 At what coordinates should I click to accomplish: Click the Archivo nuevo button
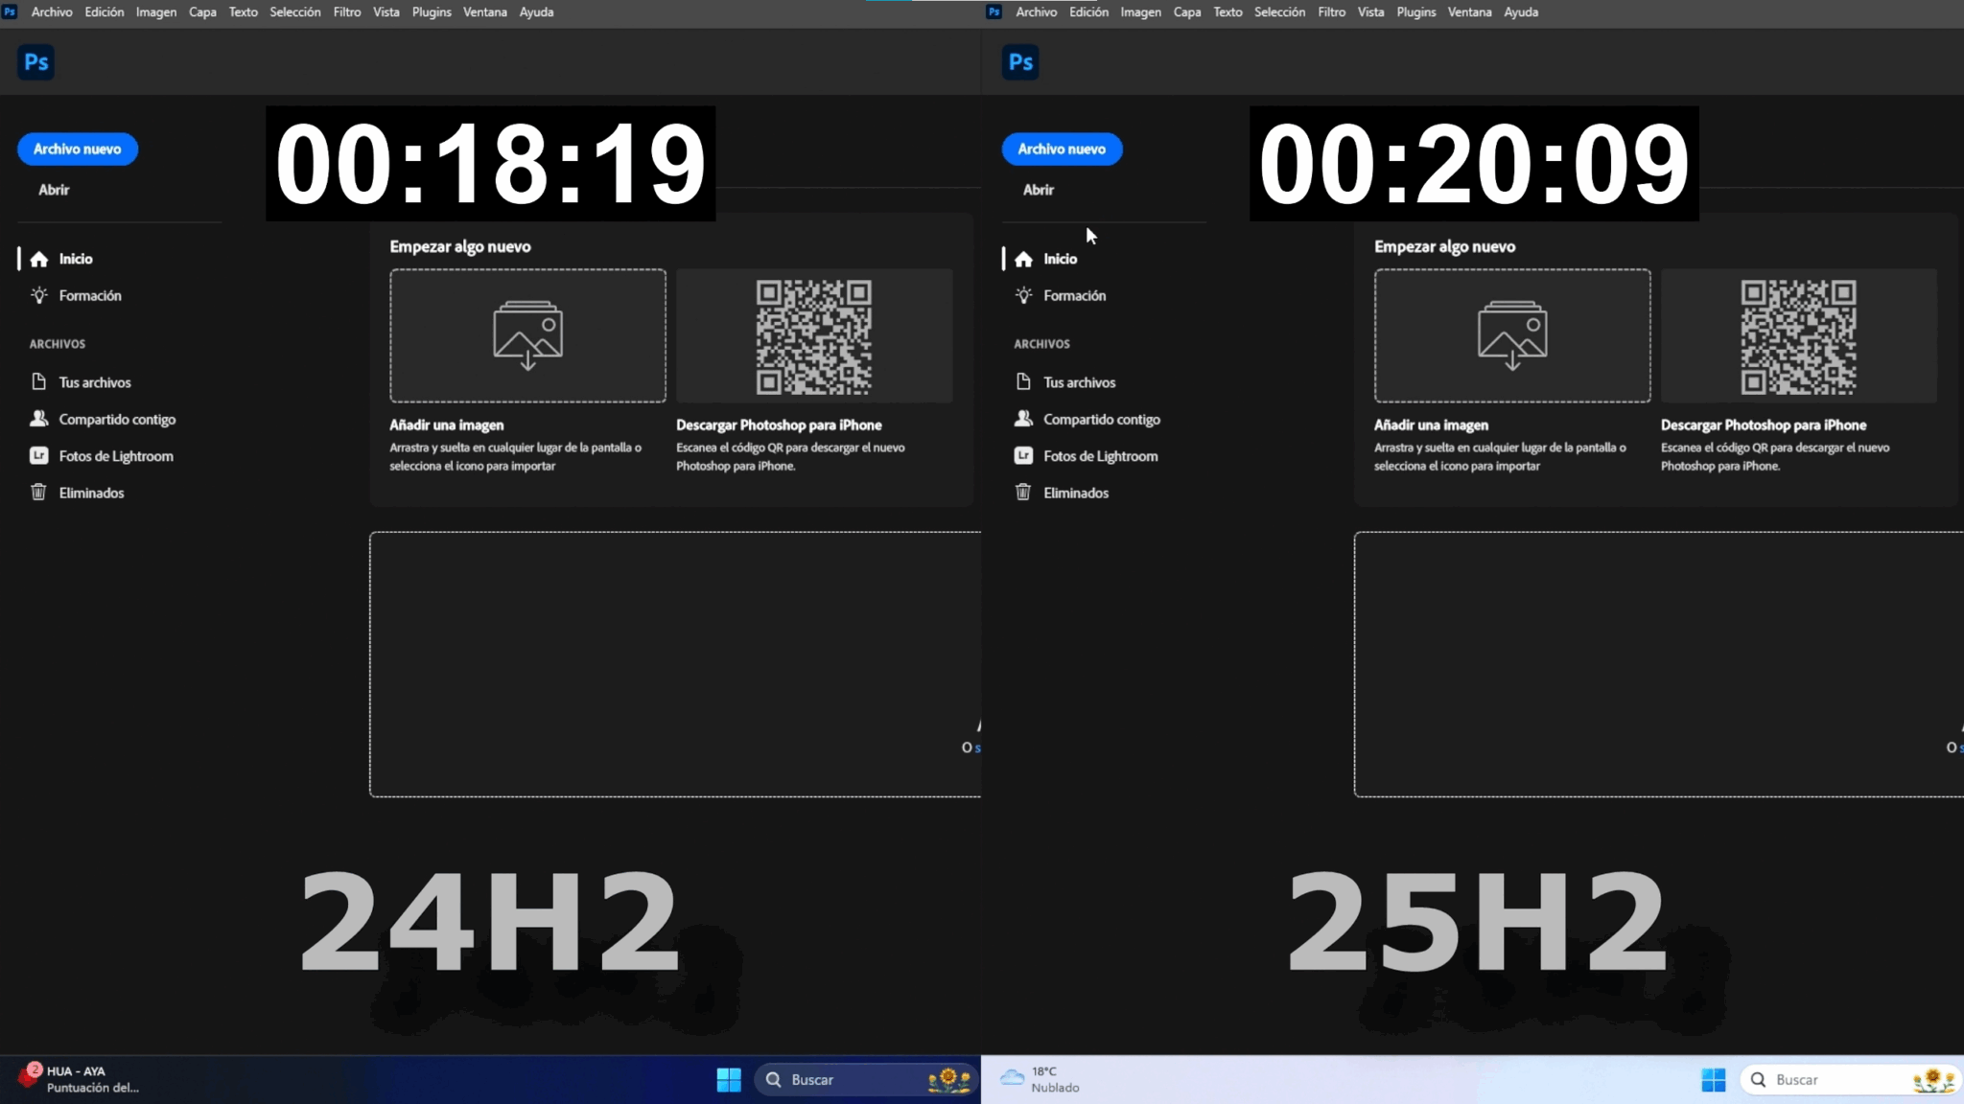(x=78, y=149)
